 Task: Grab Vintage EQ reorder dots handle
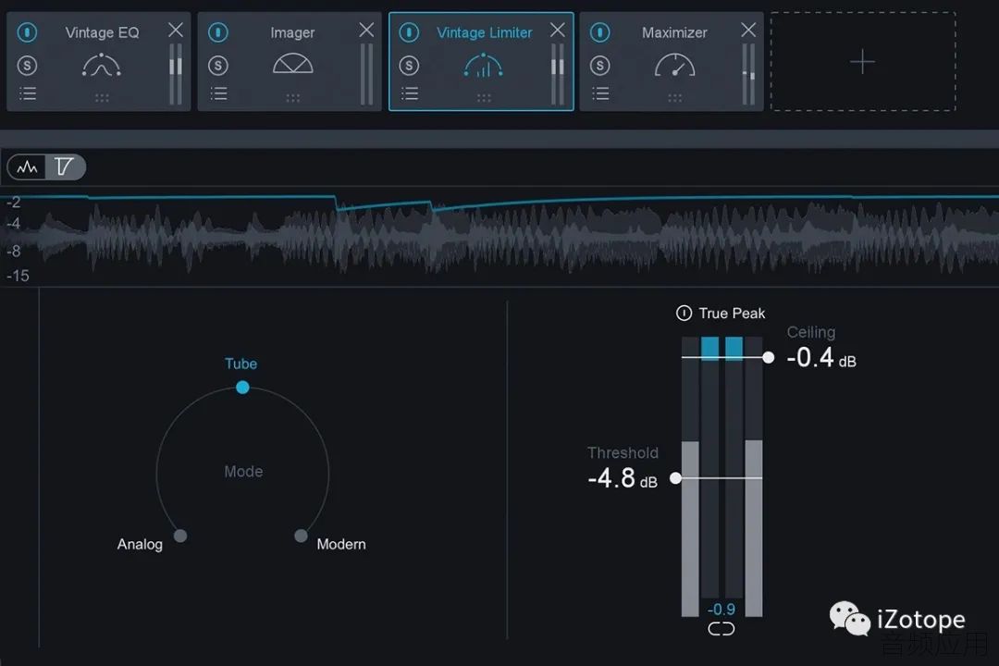click(102, 97)
